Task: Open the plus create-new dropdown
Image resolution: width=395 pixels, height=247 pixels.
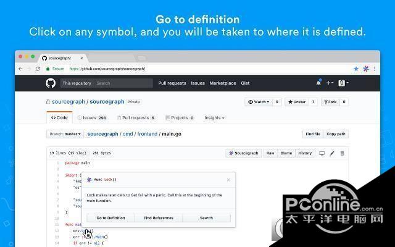Action: tap(330, 83)
